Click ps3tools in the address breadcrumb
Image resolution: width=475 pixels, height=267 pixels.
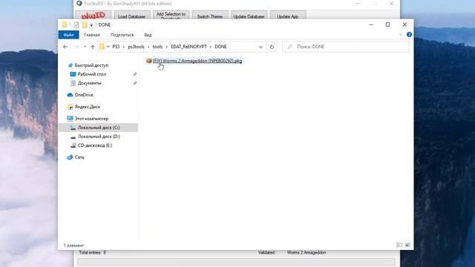[136, 47]
